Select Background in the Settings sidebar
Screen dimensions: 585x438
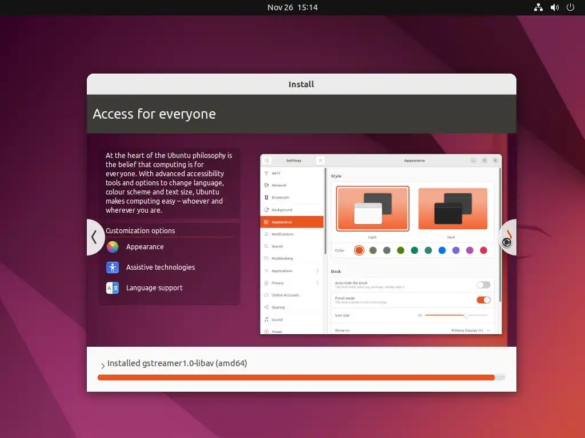292,210
